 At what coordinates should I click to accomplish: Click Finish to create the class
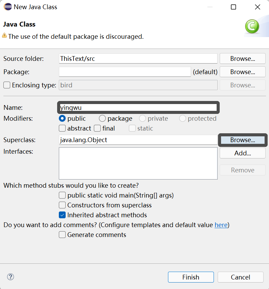(x=191, y=277)
